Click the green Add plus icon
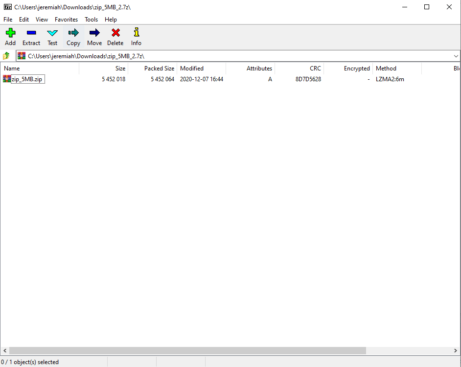 click(10, 33)
